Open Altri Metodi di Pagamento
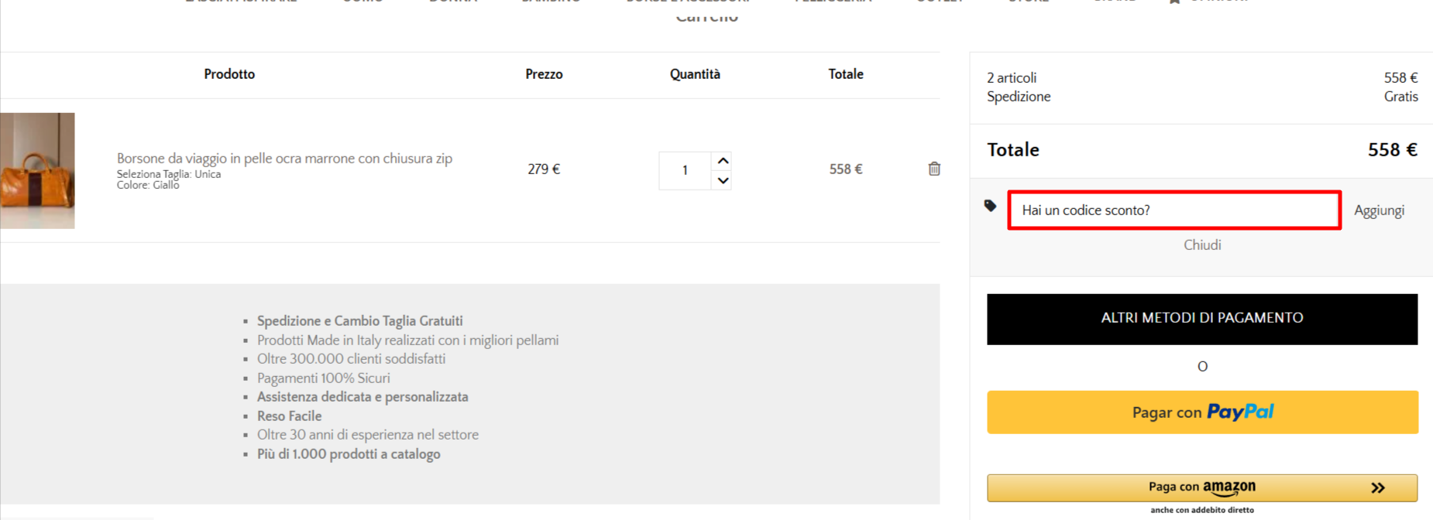The height and width of the screenshot is (520, 1433). click(1202, 319)
